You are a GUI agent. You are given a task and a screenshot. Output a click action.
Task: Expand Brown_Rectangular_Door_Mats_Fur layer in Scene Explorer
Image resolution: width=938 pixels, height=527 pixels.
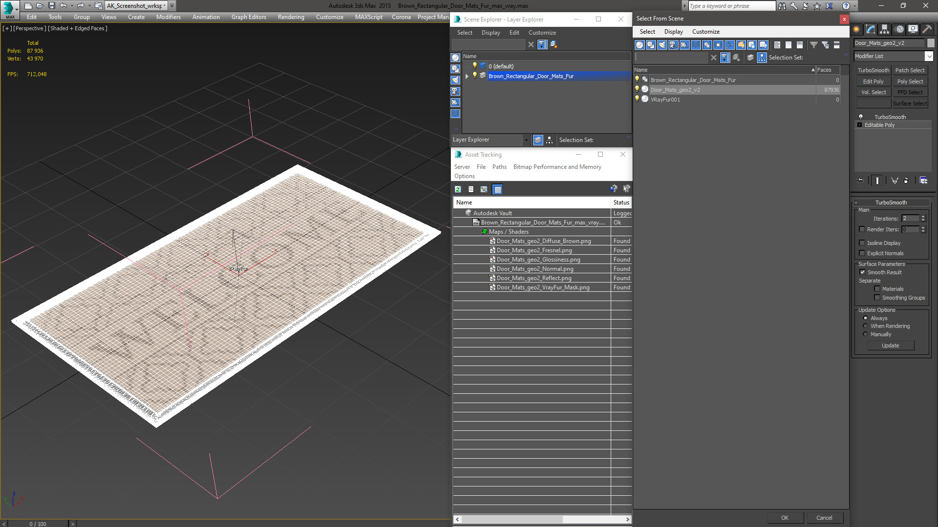tap(467, 76)
